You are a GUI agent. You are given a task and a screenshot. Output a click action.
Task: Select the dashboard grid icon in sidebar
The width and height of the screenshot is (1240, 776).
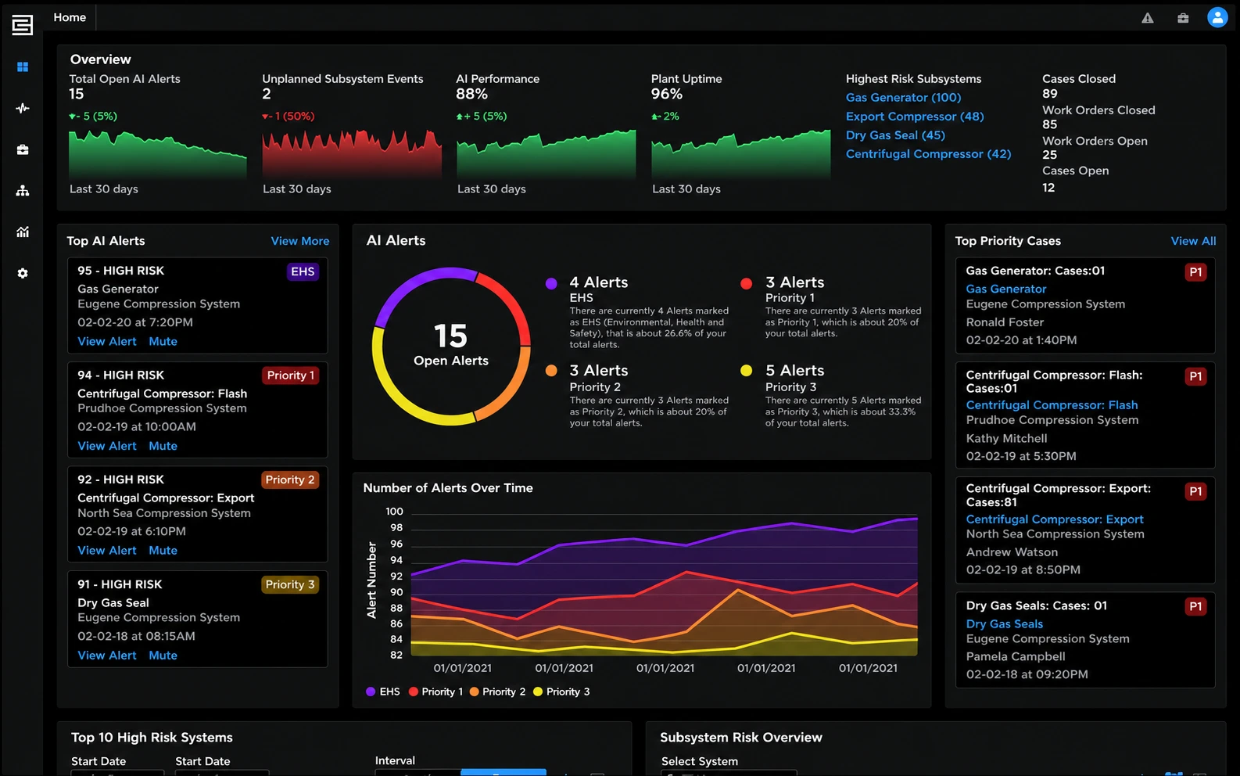(23, 67)
